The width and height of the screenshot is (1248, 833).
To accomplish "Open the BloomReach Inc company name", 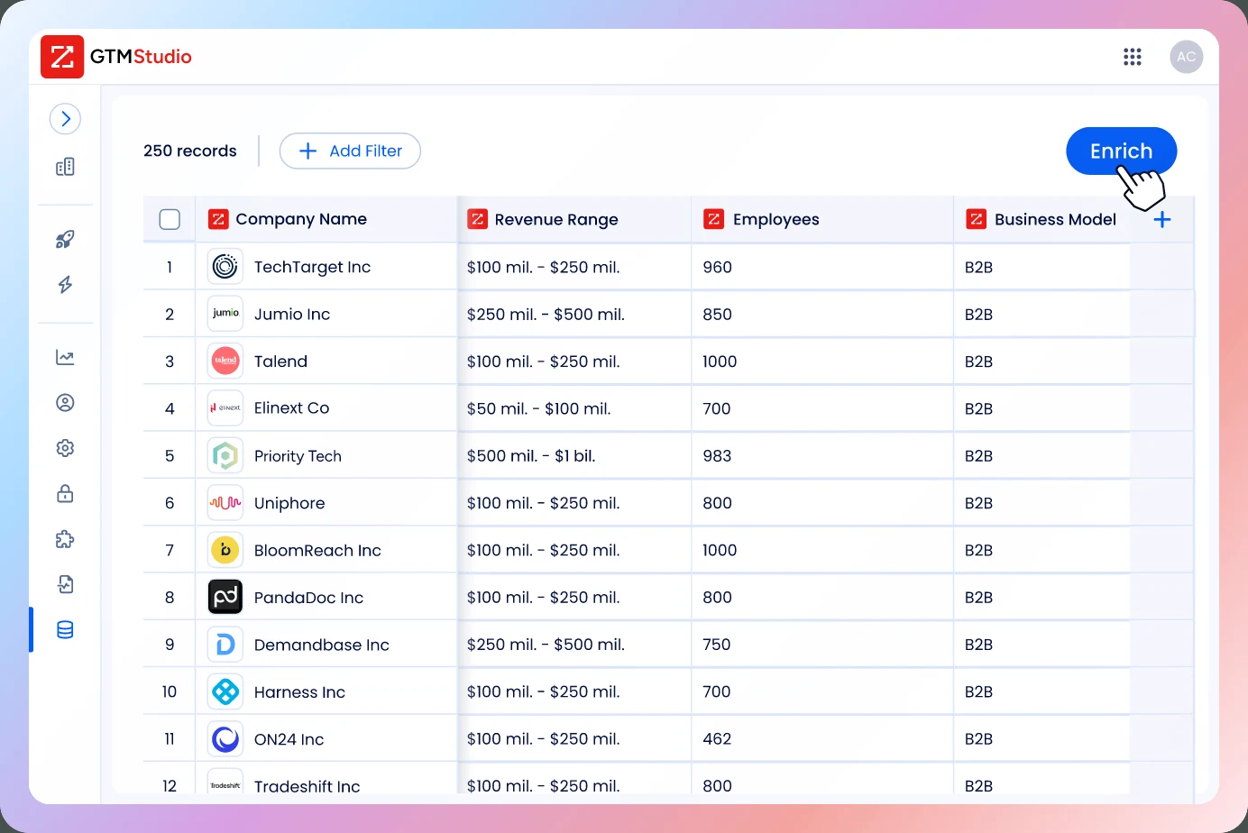I will [317, 550].
